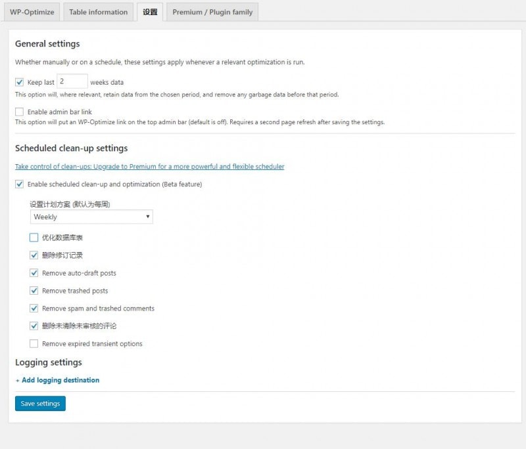Check the 优化数据库表 checkbox

(x=34, y=238)
